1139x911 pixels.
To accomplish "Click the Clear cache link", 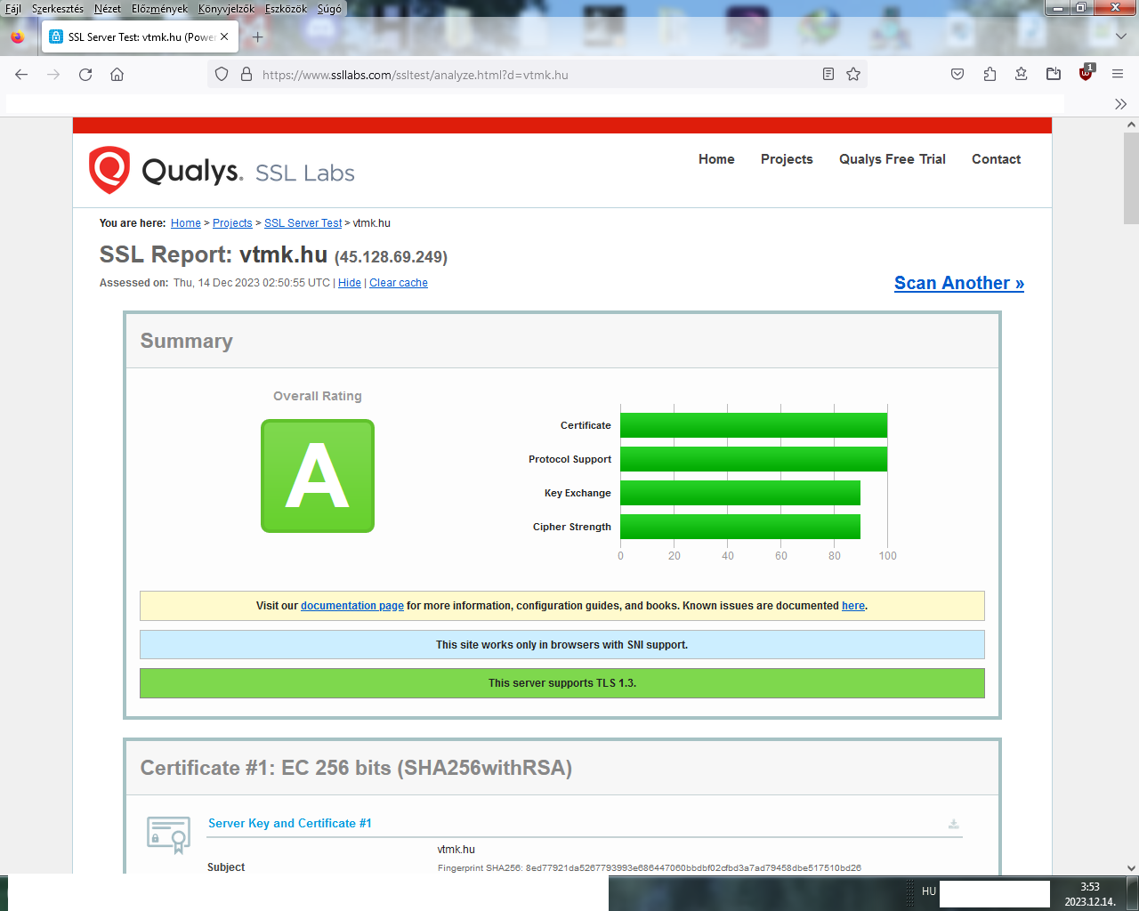I will point(399,283).
